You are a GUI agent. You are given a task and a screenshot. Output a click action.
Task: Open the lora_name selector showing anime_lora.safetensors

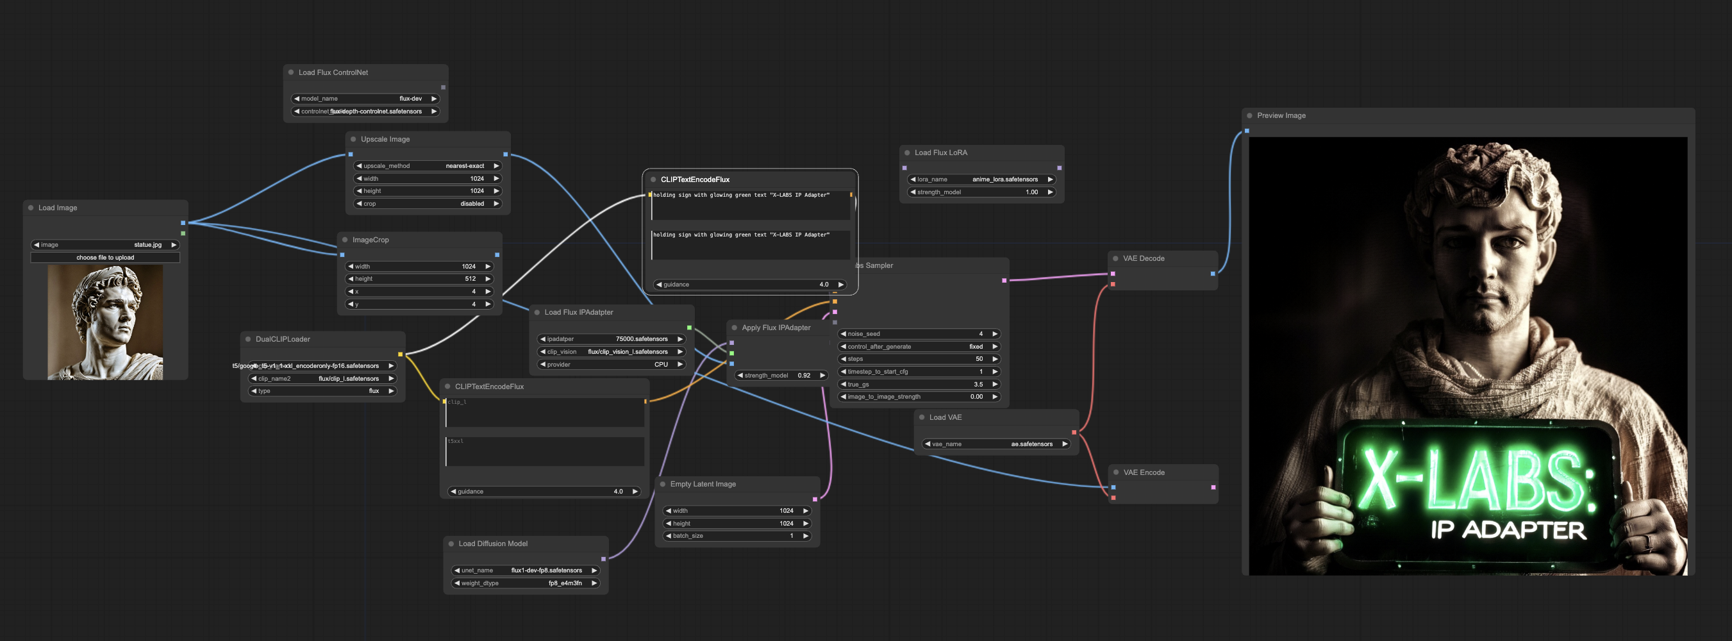(981, 179)
